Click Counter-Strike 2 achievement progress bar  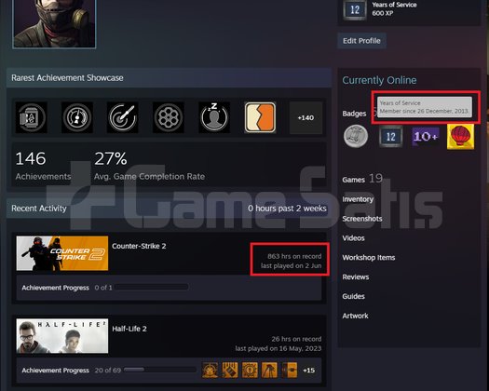pyautogui.click(x=152, y=287)
